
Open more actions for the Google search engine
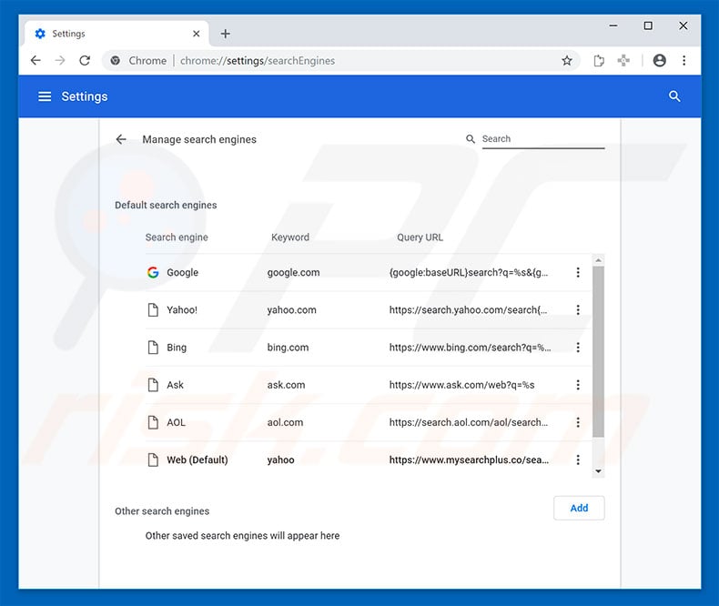point(578,272)
